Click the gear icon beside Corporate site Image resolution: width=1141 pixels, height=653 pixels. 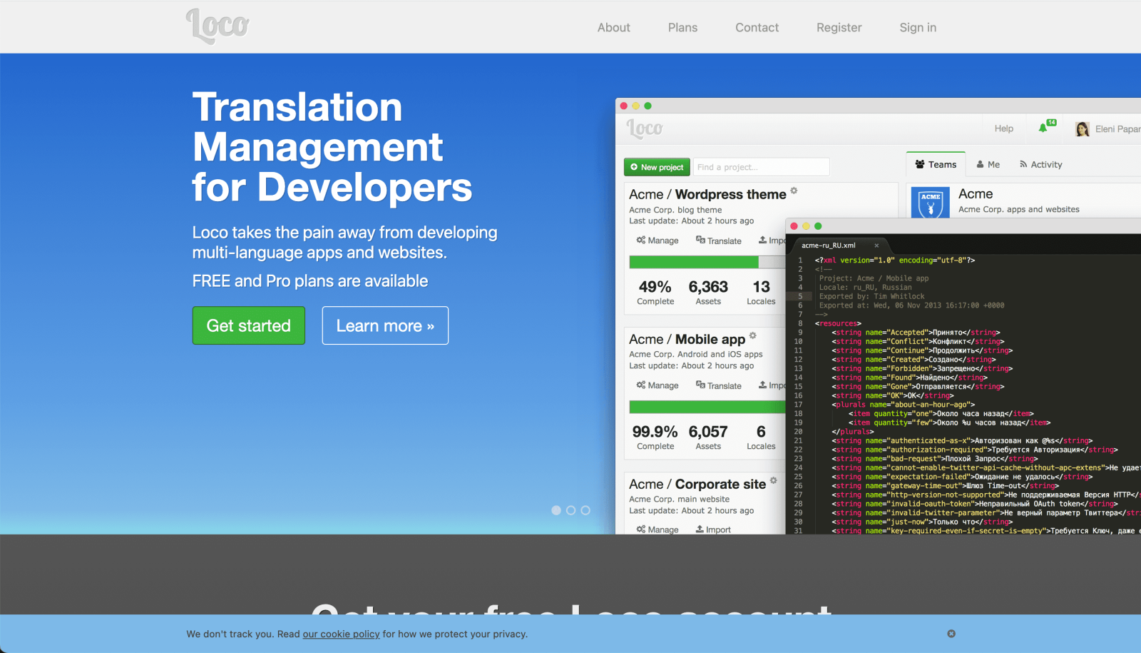click(x=774, y=480)
